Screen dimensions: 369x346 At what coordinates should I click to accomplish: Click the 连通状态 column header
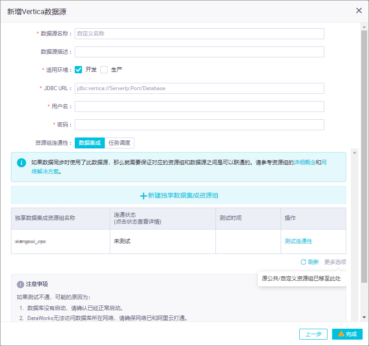click(x=163, y=218)
